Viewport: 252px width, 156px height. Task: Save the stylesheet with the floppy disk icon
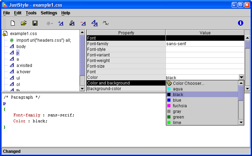35,23
